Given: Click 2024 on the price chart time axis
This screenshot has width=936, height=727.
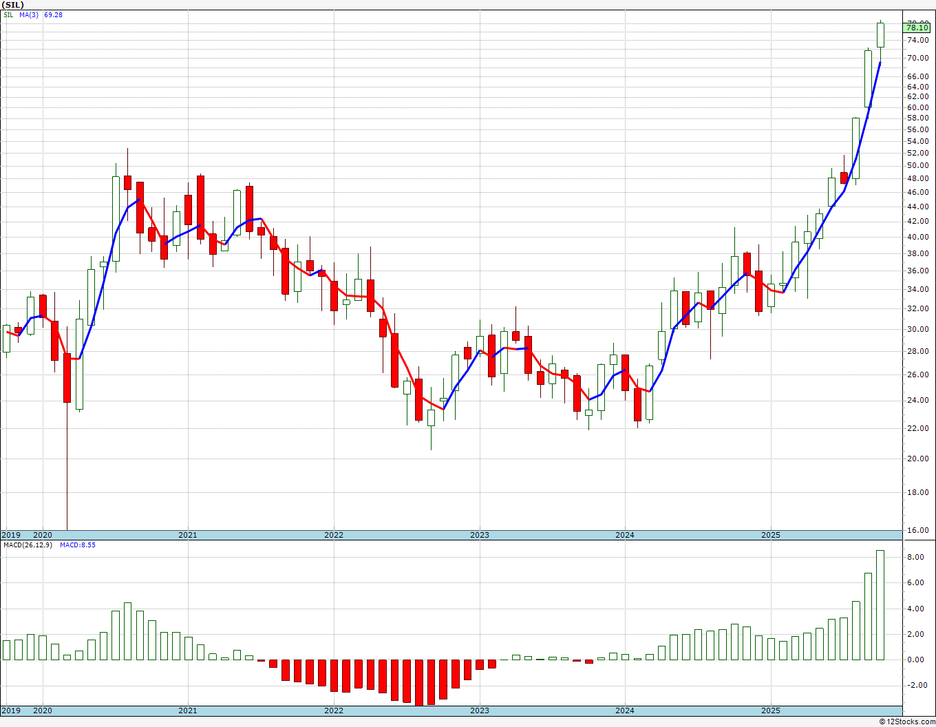Looking at the screenshot, I should click(625, 535).
